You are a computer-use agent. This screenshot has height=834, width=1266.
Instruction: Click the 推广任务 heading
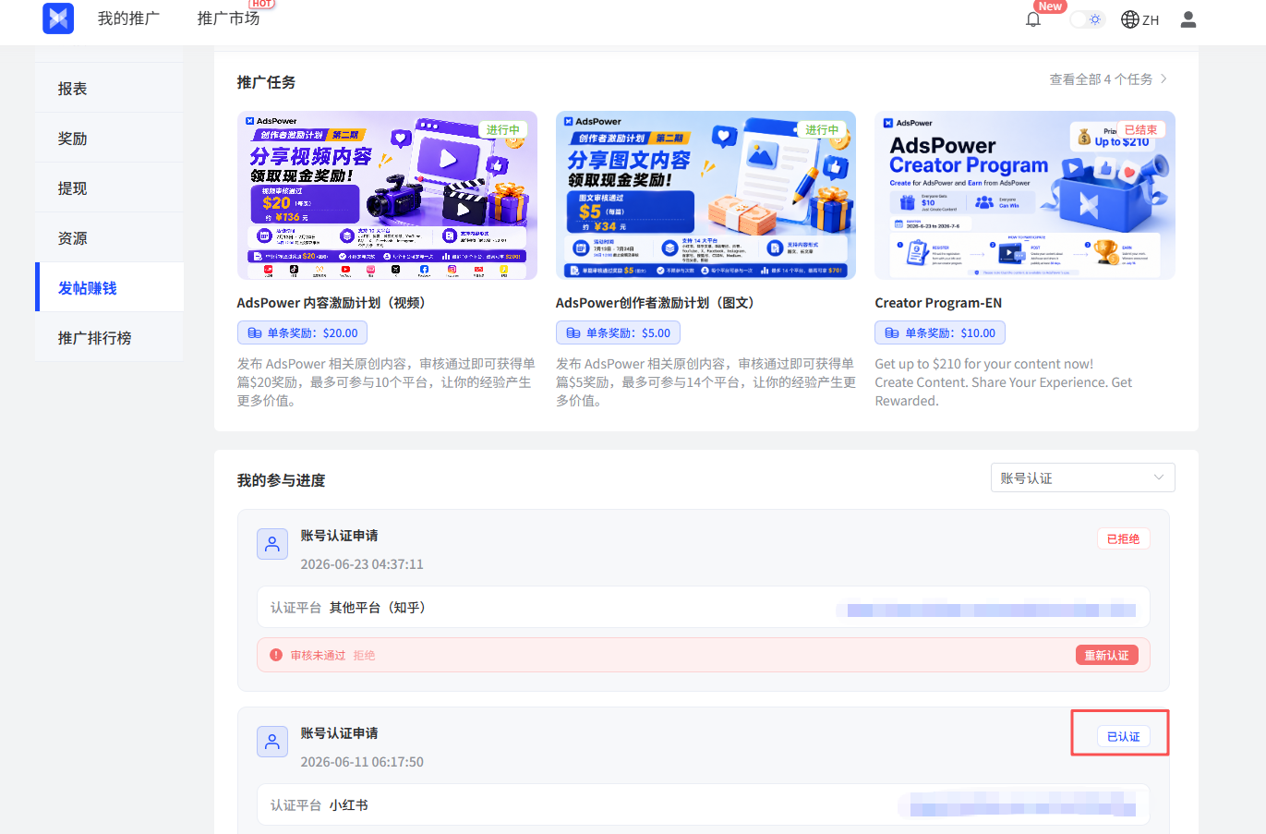coord(266,82)
